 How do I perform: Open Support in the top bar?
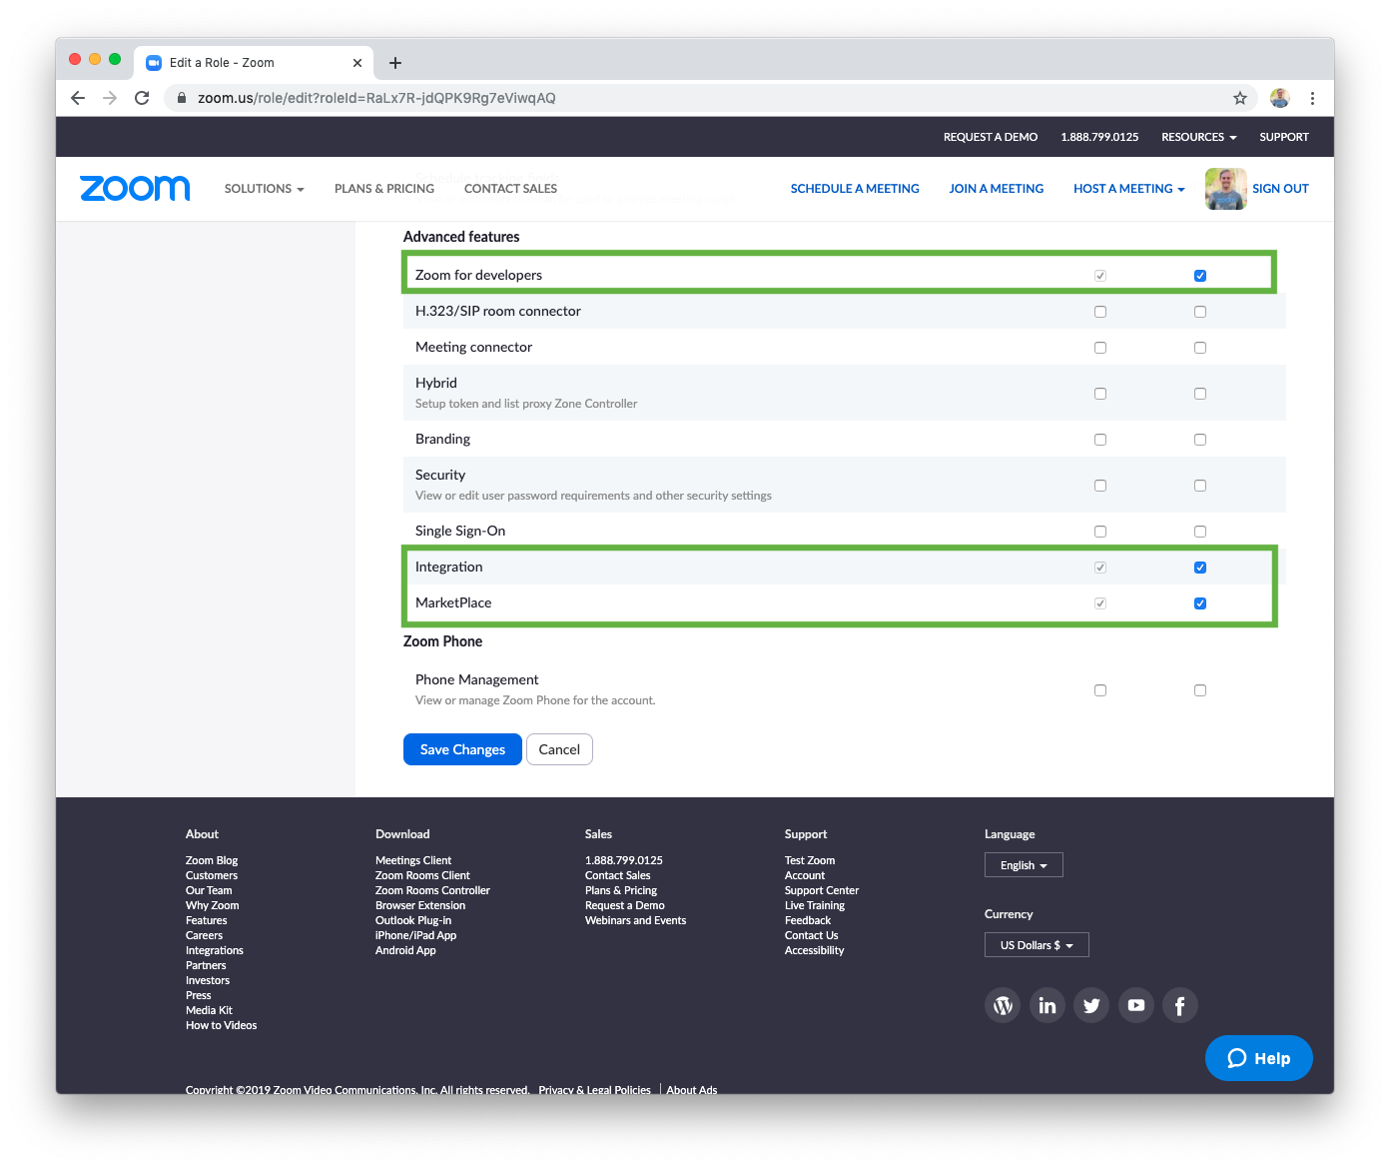pos(1284,137)
